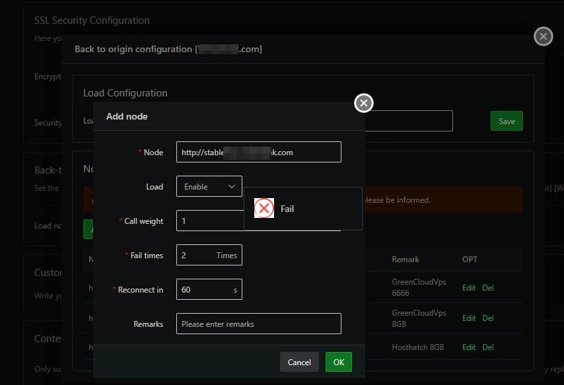Edit the Hosthatch 8GB node
The height and width of the screenshot is (385, 564).
click(x=469, y=347)
